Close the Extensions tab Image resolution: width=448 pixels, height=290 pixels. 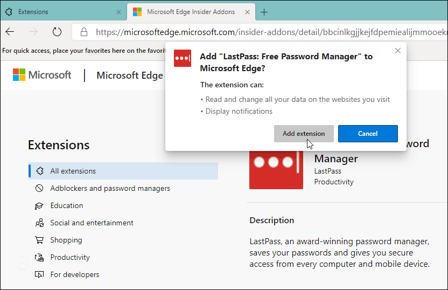coord(118,12)
